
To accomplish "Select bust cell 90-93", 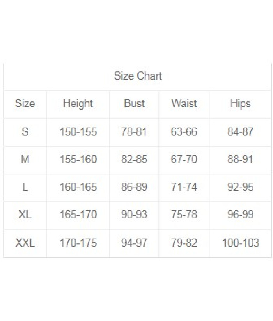I will pos(134,215).
